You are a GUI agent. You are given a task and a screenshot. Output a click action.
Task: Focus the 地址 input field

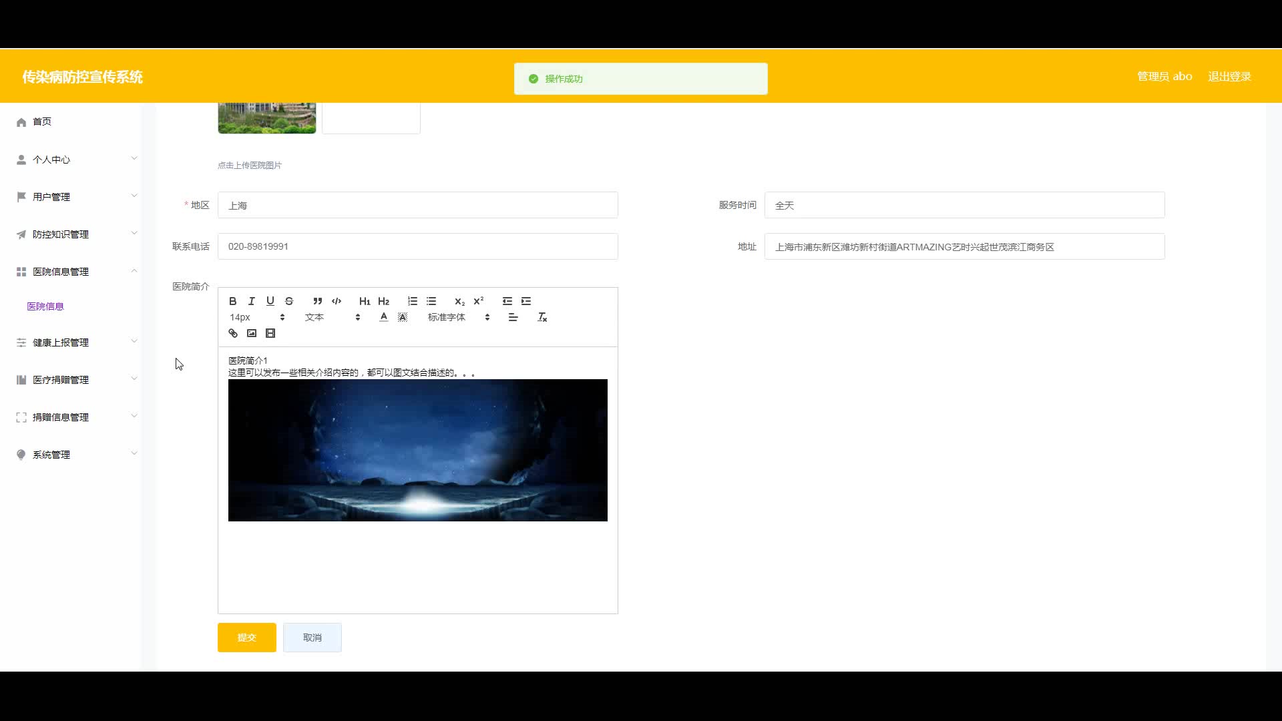tap(964, 246)
